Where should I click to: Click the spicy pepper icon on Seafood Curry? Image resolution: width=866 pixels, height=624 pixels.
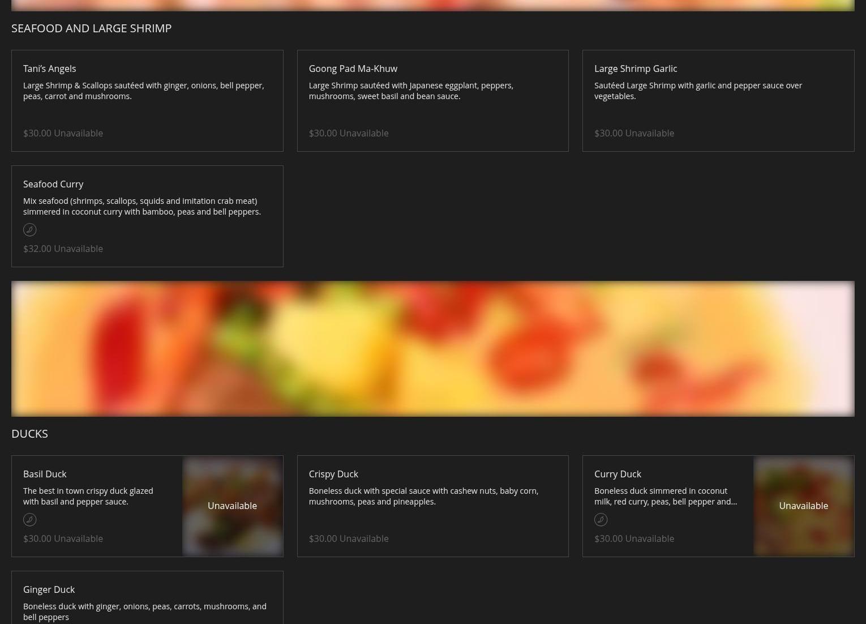pyautogui.click(x=29, y=230)
